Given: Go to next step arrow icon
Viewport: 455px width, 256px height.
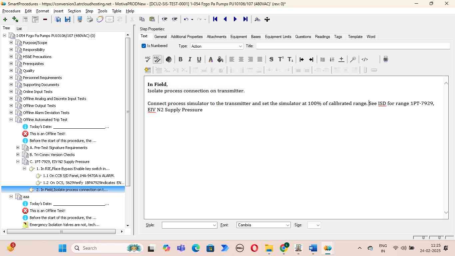Looking at the screenshot, I should (235, 19).
